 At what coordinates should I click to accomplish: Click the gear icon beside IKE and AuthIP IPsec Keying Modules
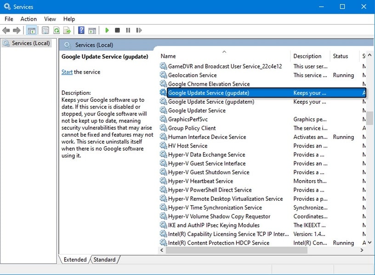point(163,225)
